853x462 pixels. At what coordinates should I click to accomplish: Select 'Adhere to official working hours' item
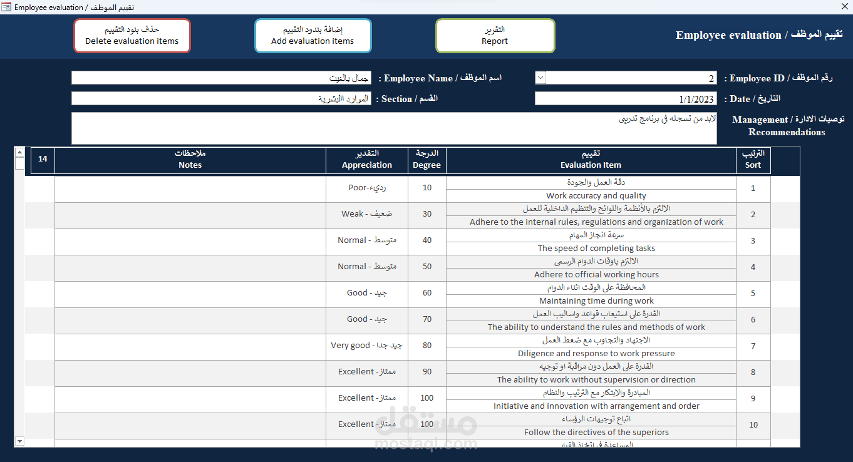coord(591,274)
